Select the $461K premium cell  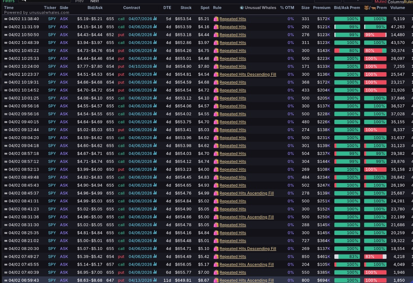click(x=324, y=256)
